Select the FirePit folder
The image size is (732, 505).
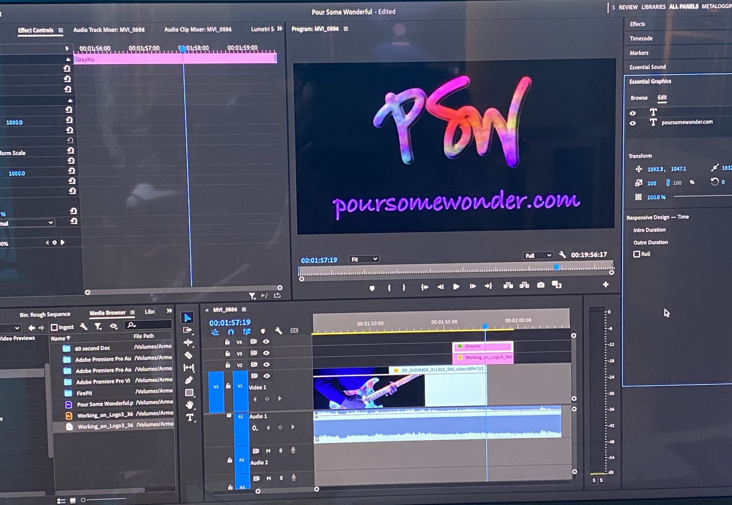tap(84, 393)
